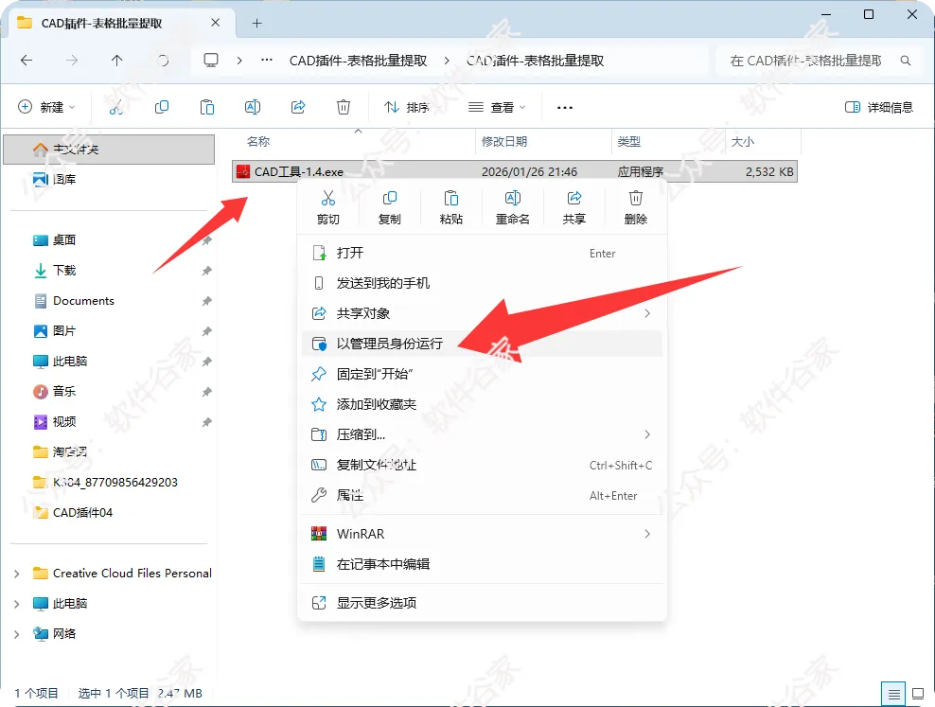The width and height of the screenshot is (935, 707).
Task: Click the toolbar Delete trash icon
Action: (x=344, y=107)
